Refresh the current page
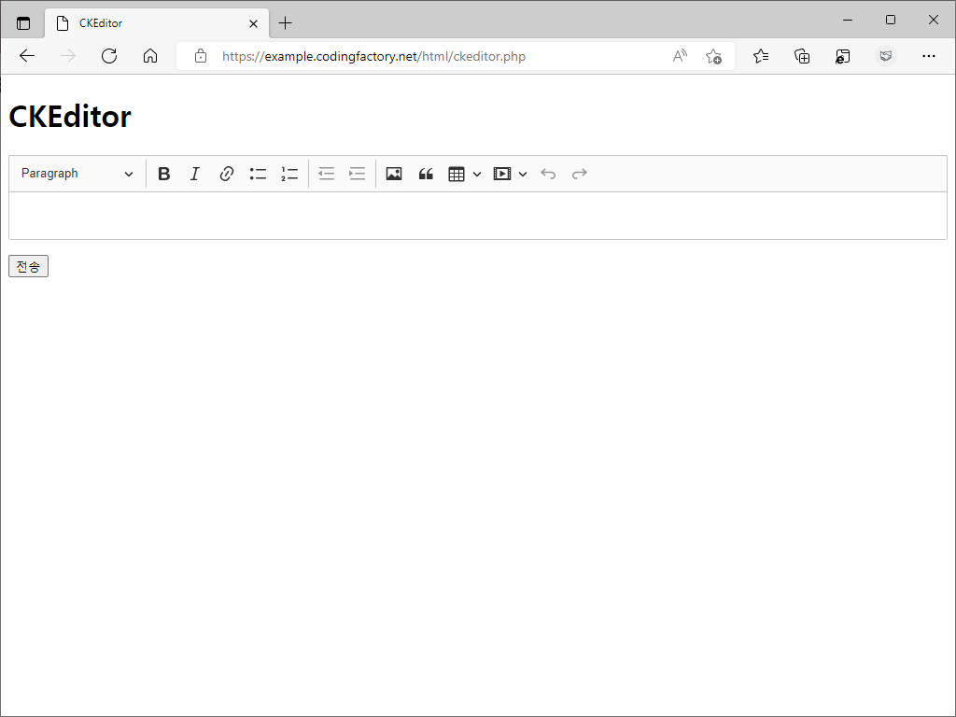The image size is (956, 717). point(109,56)
